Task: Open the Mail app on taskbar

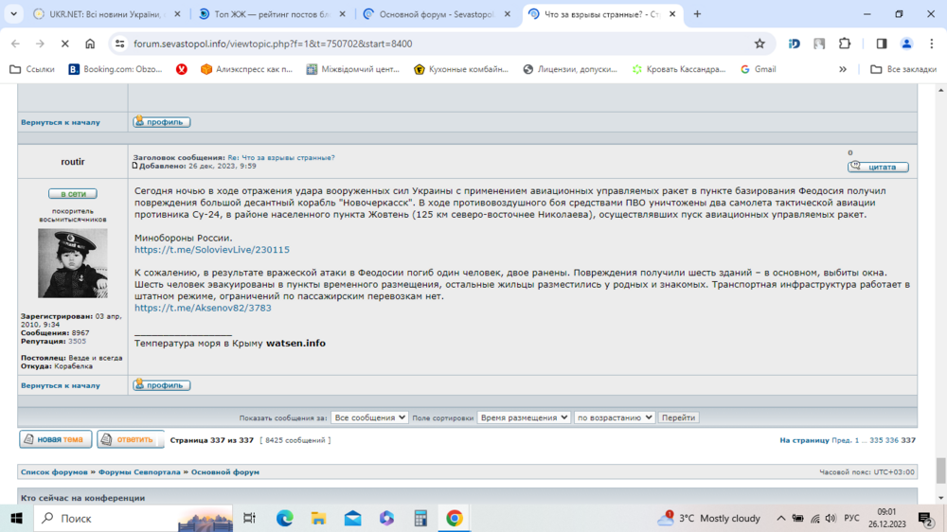Action: coord(352,518)
